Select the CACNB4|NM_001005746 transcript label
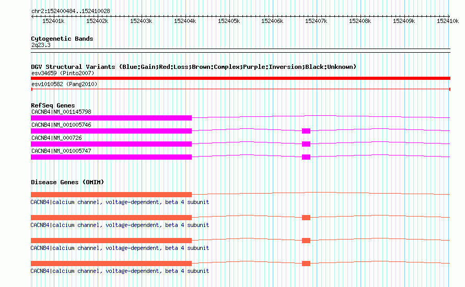The height and width of the screenshot is (287, 465). pyautogui.click(x=61, y=125)
